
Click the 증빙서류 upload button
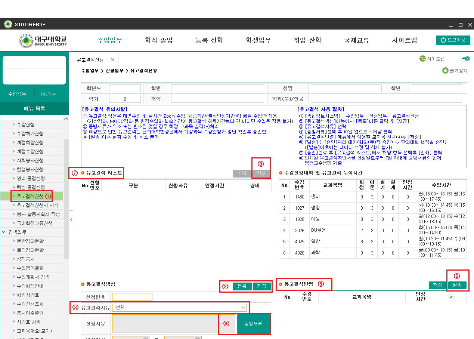253,324
